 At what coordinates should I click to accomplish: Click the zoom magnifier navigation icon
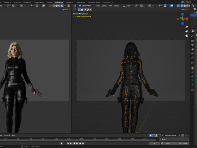187,27
